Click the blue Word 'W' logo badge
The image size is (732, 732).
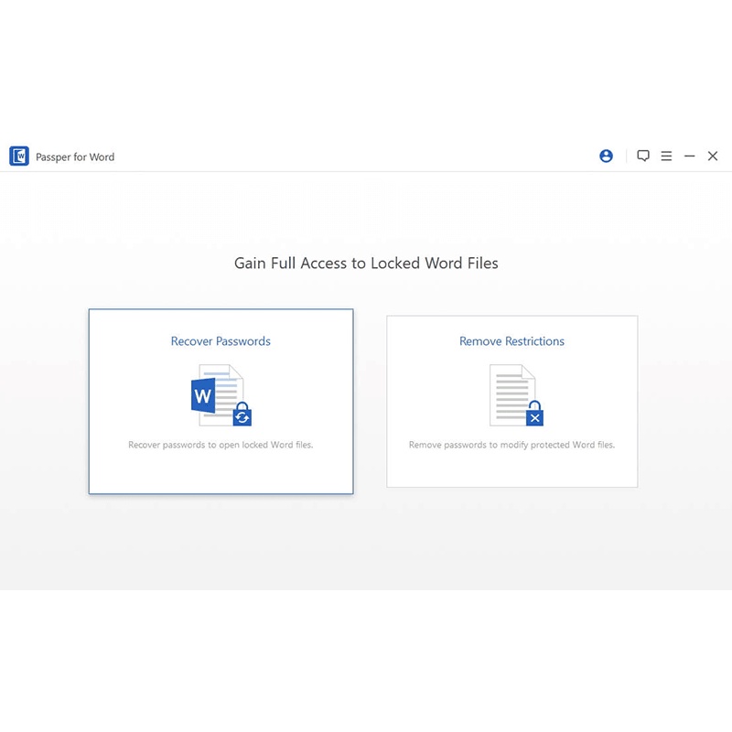click(203, 397)
